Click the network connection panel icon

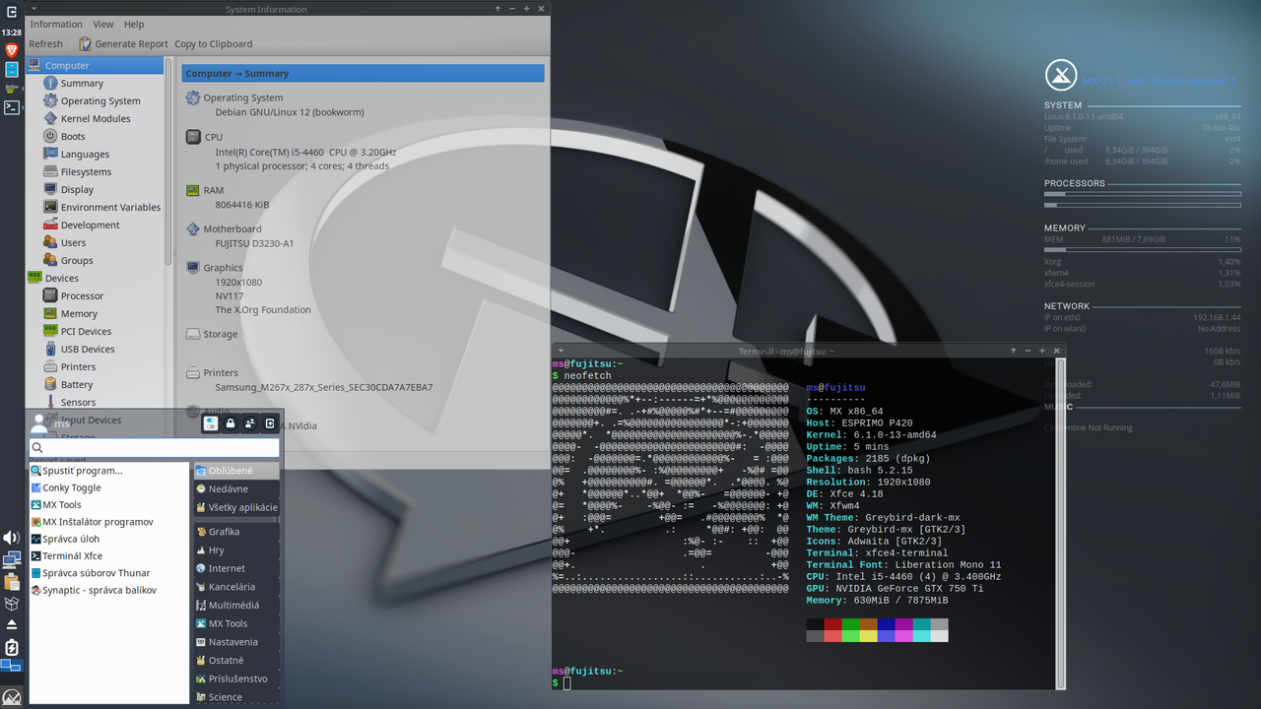coord(11,560)
